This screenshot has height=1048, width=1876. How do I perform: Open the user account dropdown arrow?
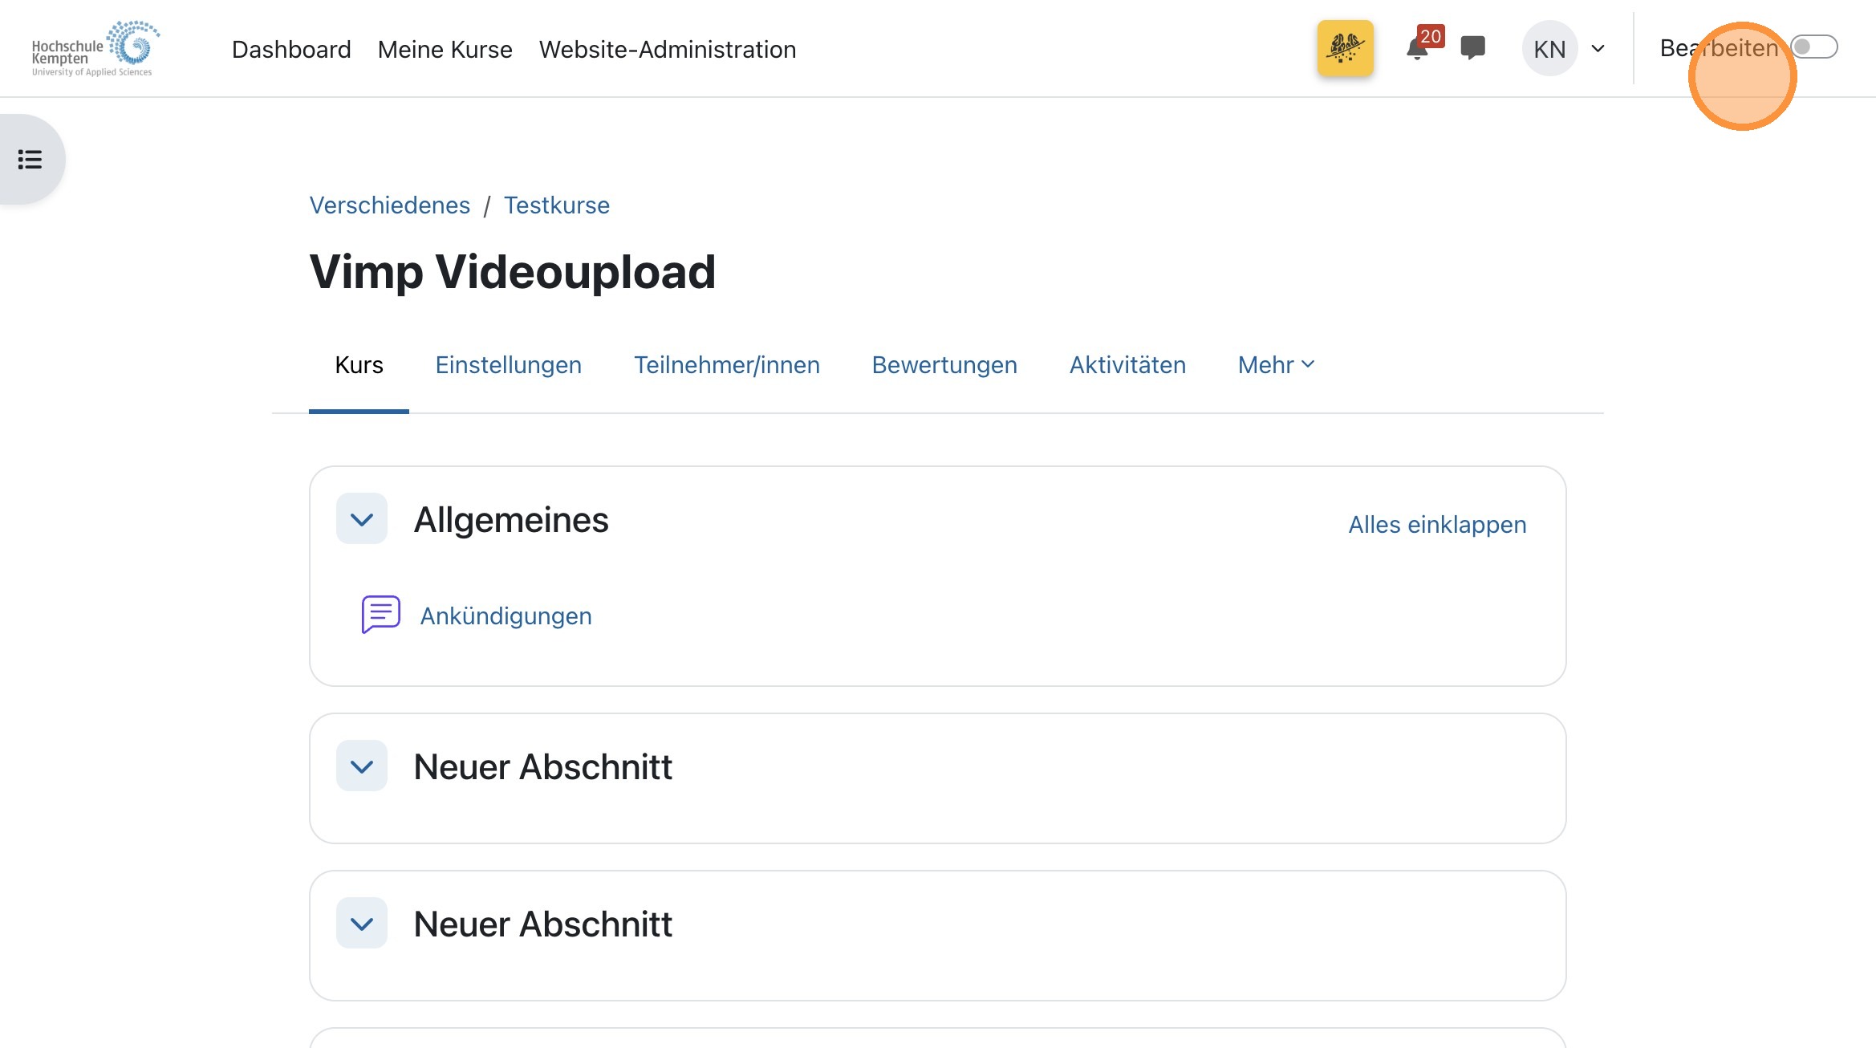click(1598, 48)
